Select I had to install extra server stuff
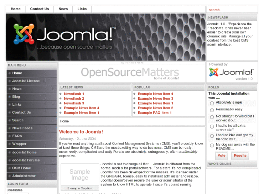This screenshot has width=259, height=194. coord(212,127)
